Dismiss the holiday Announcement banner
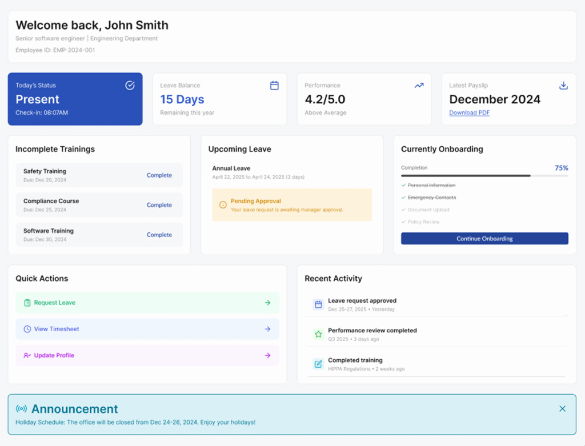This screenshot has width=585, height=446. point(562,409)
